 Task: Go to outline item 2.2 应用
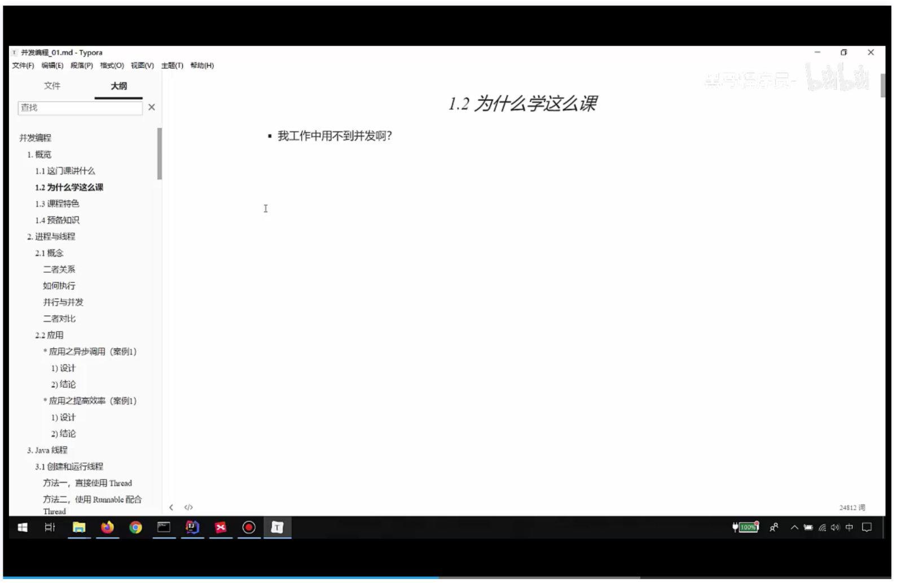[50, 336]
